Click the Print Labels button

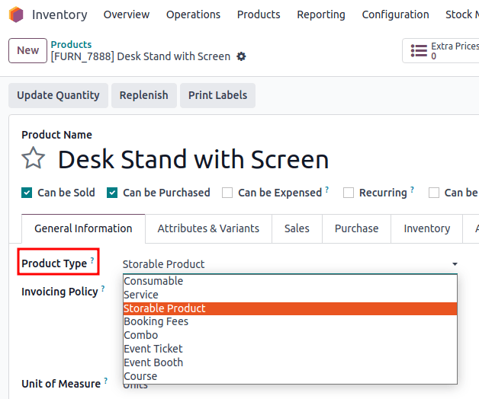[x=217, y=95]
